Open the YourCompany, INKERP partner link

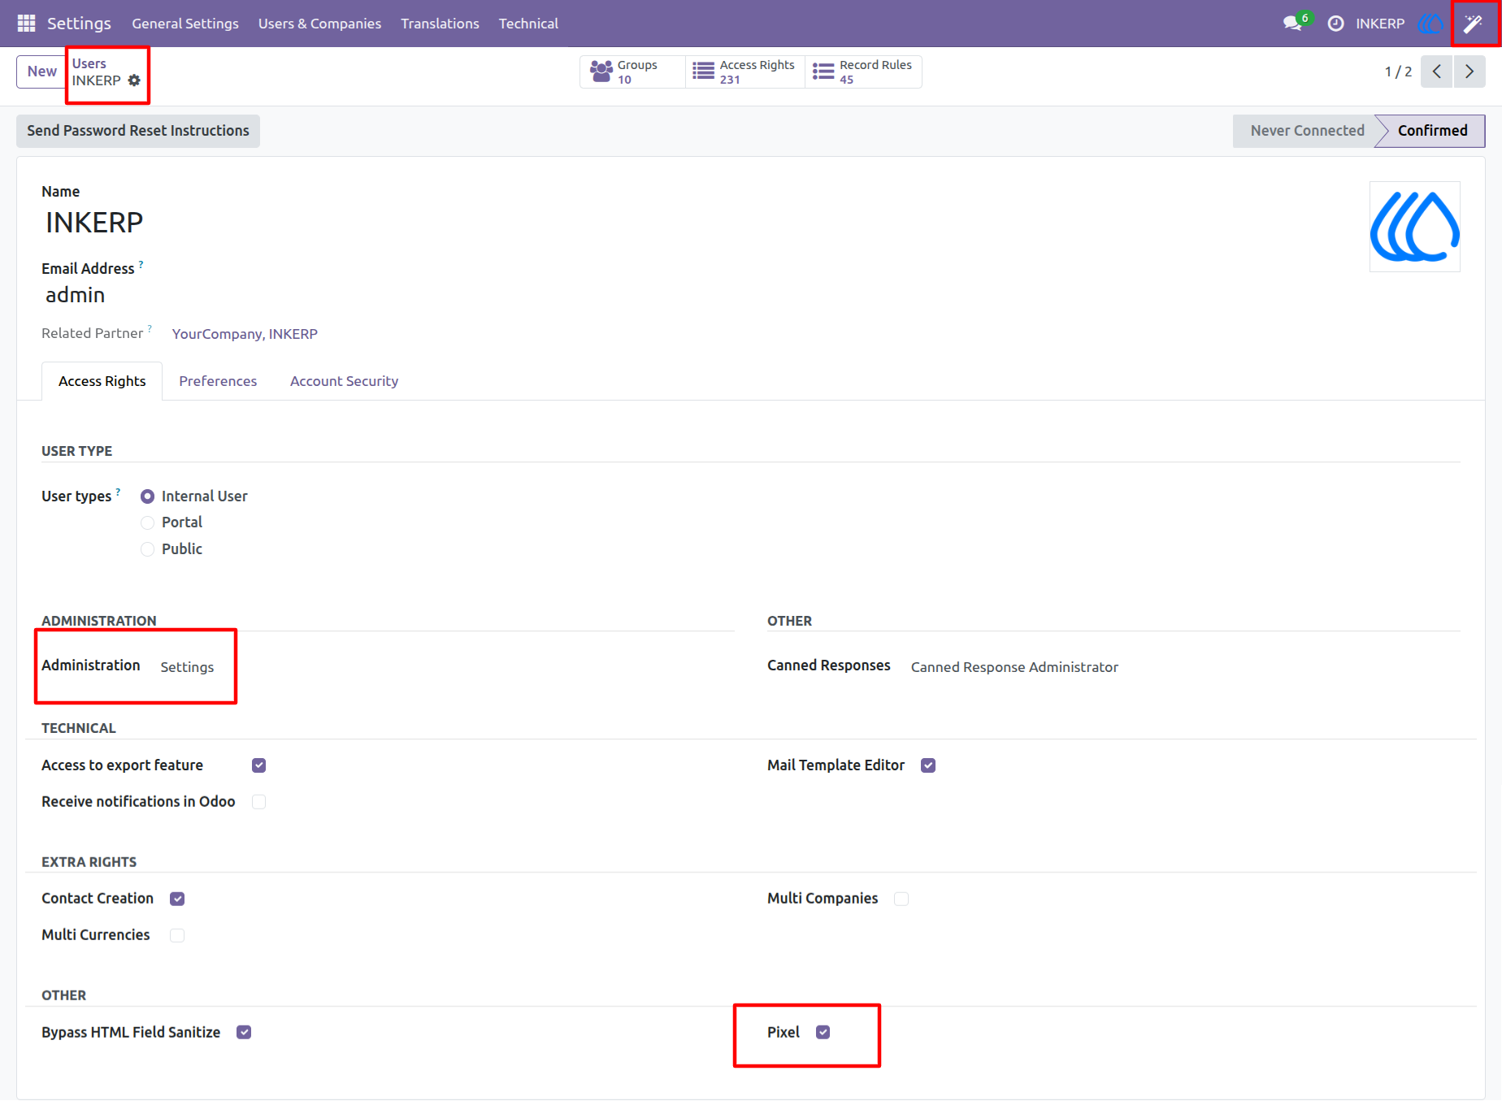(x=245, y=334)
